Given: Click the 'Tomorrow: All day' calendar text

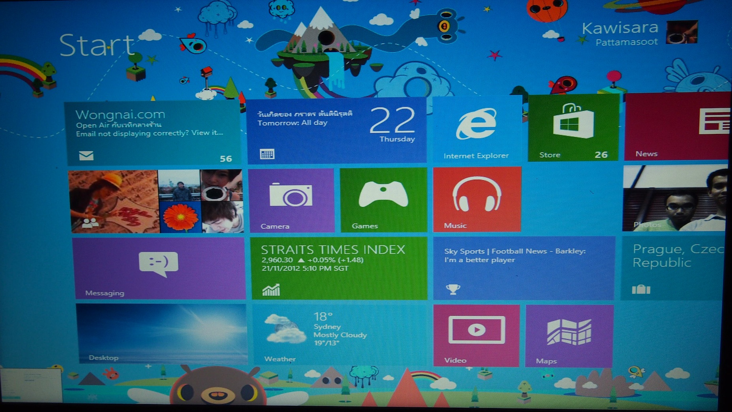Looking at the screenshot, I should (x=293, y=123).
